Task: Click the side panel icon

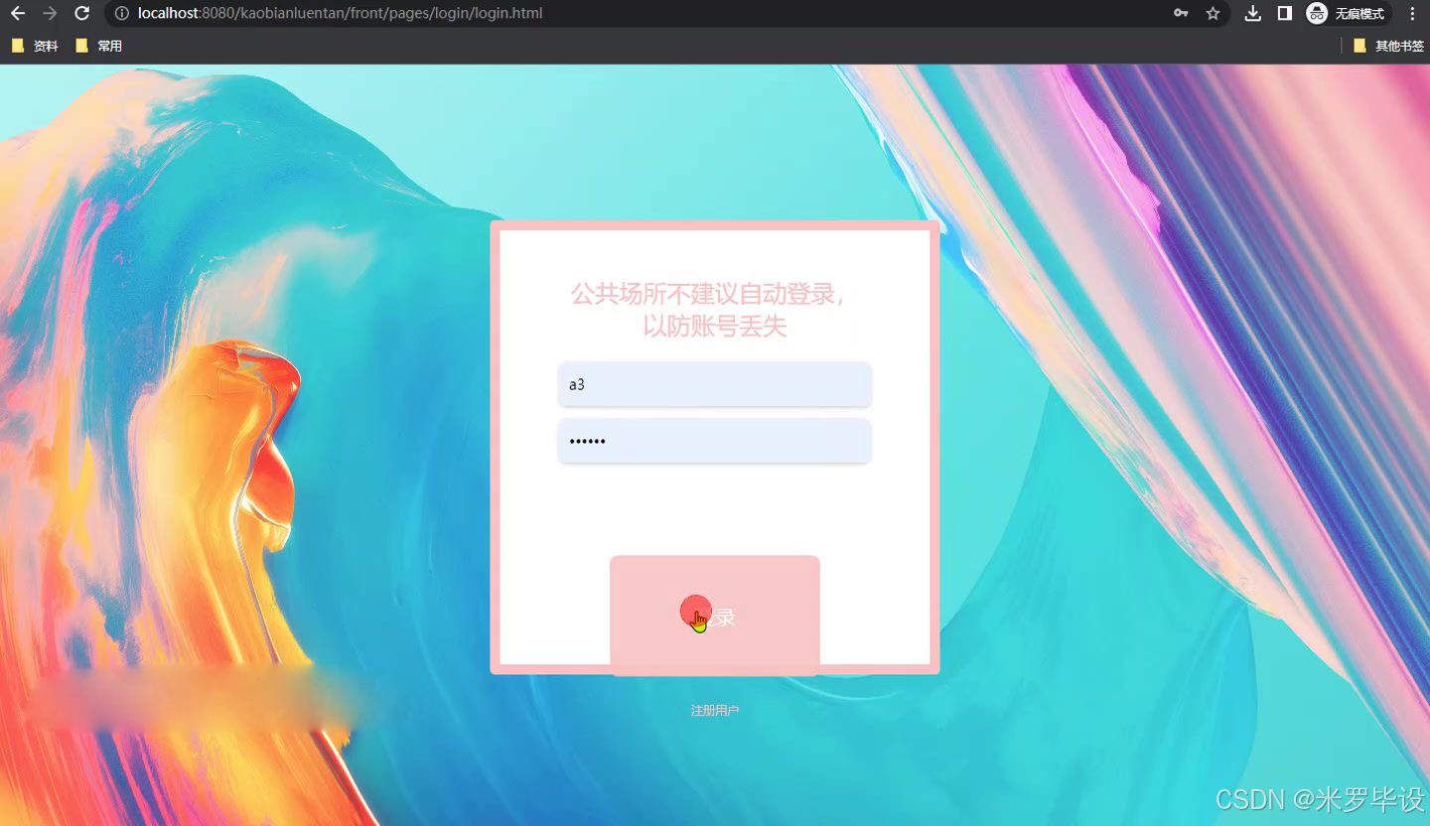Action: (1284, 14)
